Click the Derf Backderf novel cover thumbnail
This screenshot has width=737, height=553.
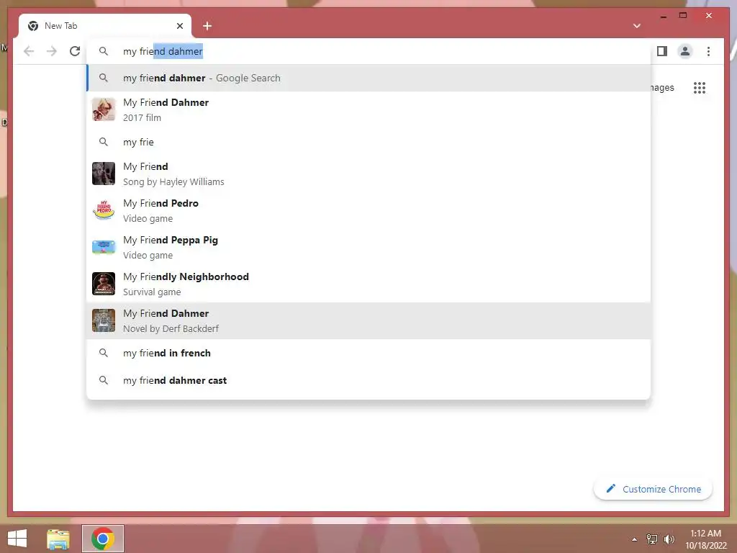[x=104, y=320]
